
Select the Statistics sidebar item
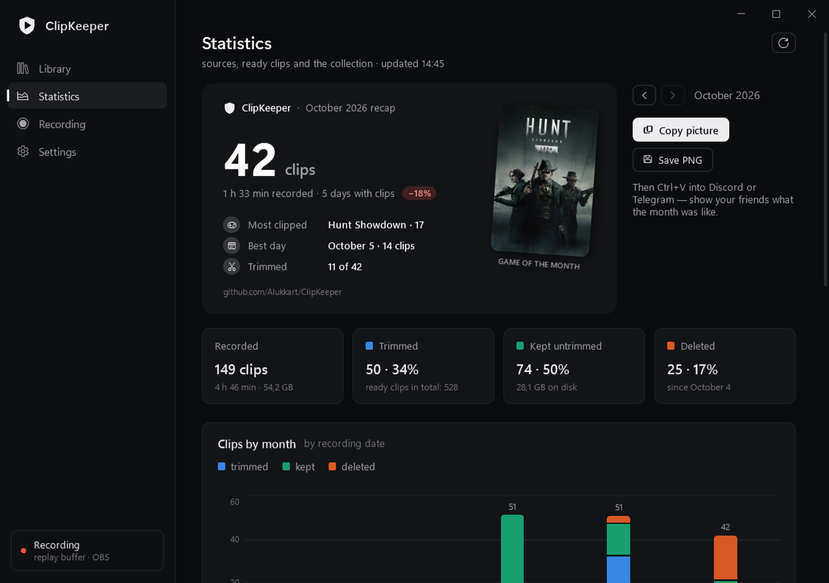coord(87,96)
